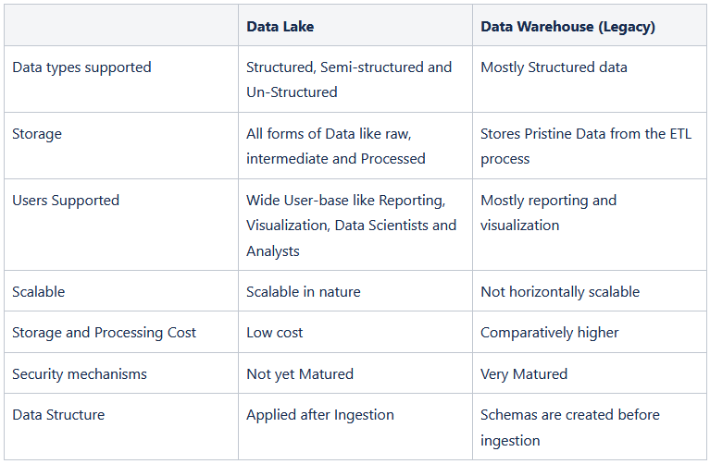Select the Data types supported row label
The height and width of the screenshot is (464, 710).
pos(81,67)
